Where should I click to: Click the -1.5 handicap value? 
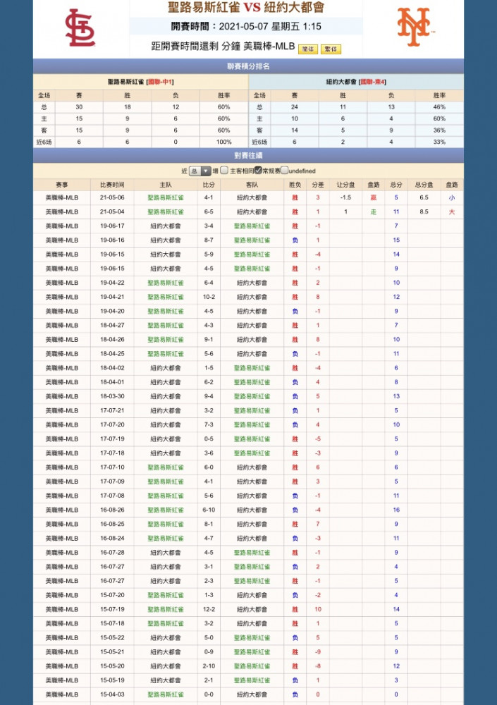click(345, 197)
